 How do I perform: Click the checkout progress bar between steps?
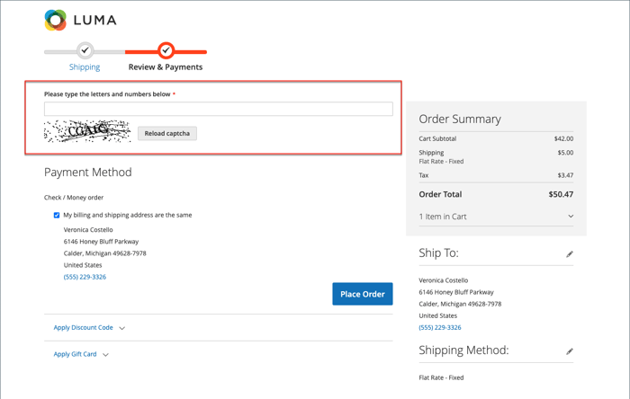click(x=125, y=51)
